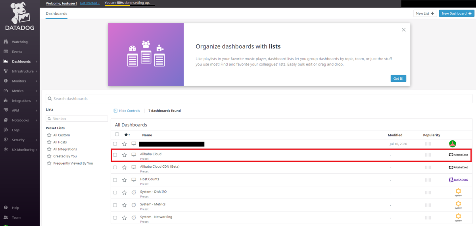Click the UX Monitoring sidebar icon
This screenshot has width=476, height=226.
6,149
